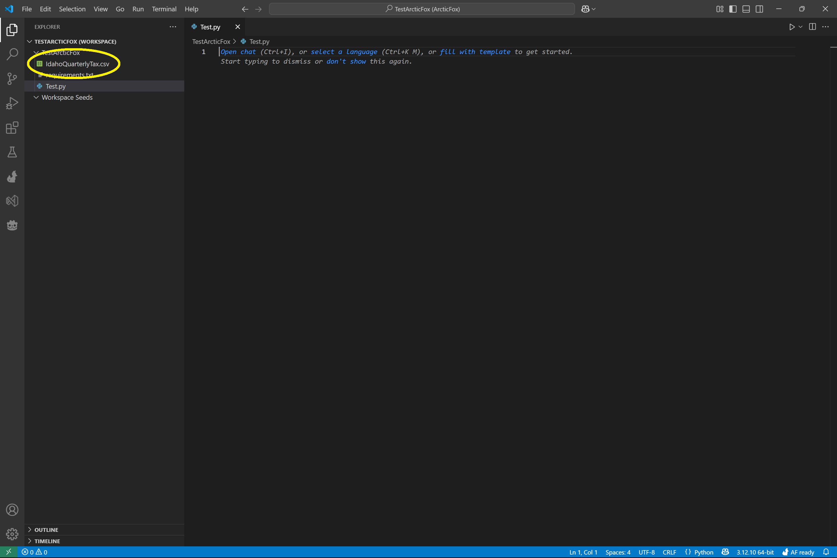
Task: Open the Selection menu
Action: (x=72, y=9)
